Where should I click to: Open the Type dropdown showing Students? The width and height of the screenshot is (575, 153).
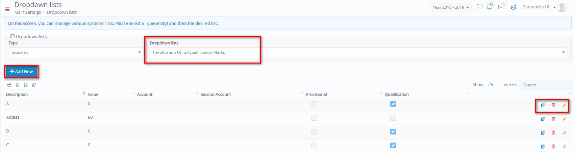76,52
